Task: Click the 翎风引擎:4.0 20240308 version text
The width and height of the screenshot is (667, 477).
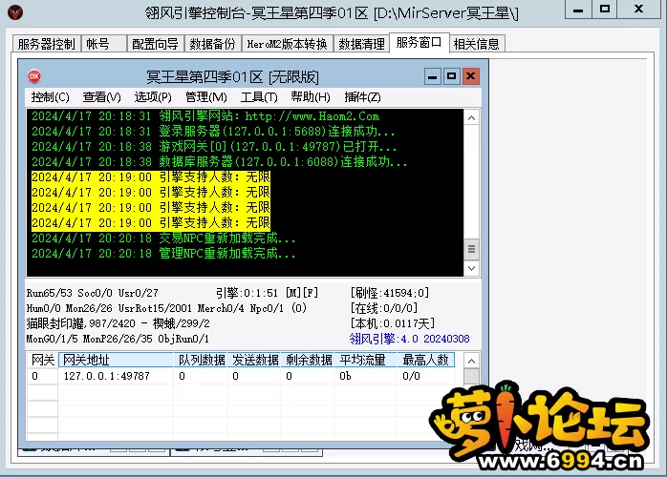Action: pos(409,339)
